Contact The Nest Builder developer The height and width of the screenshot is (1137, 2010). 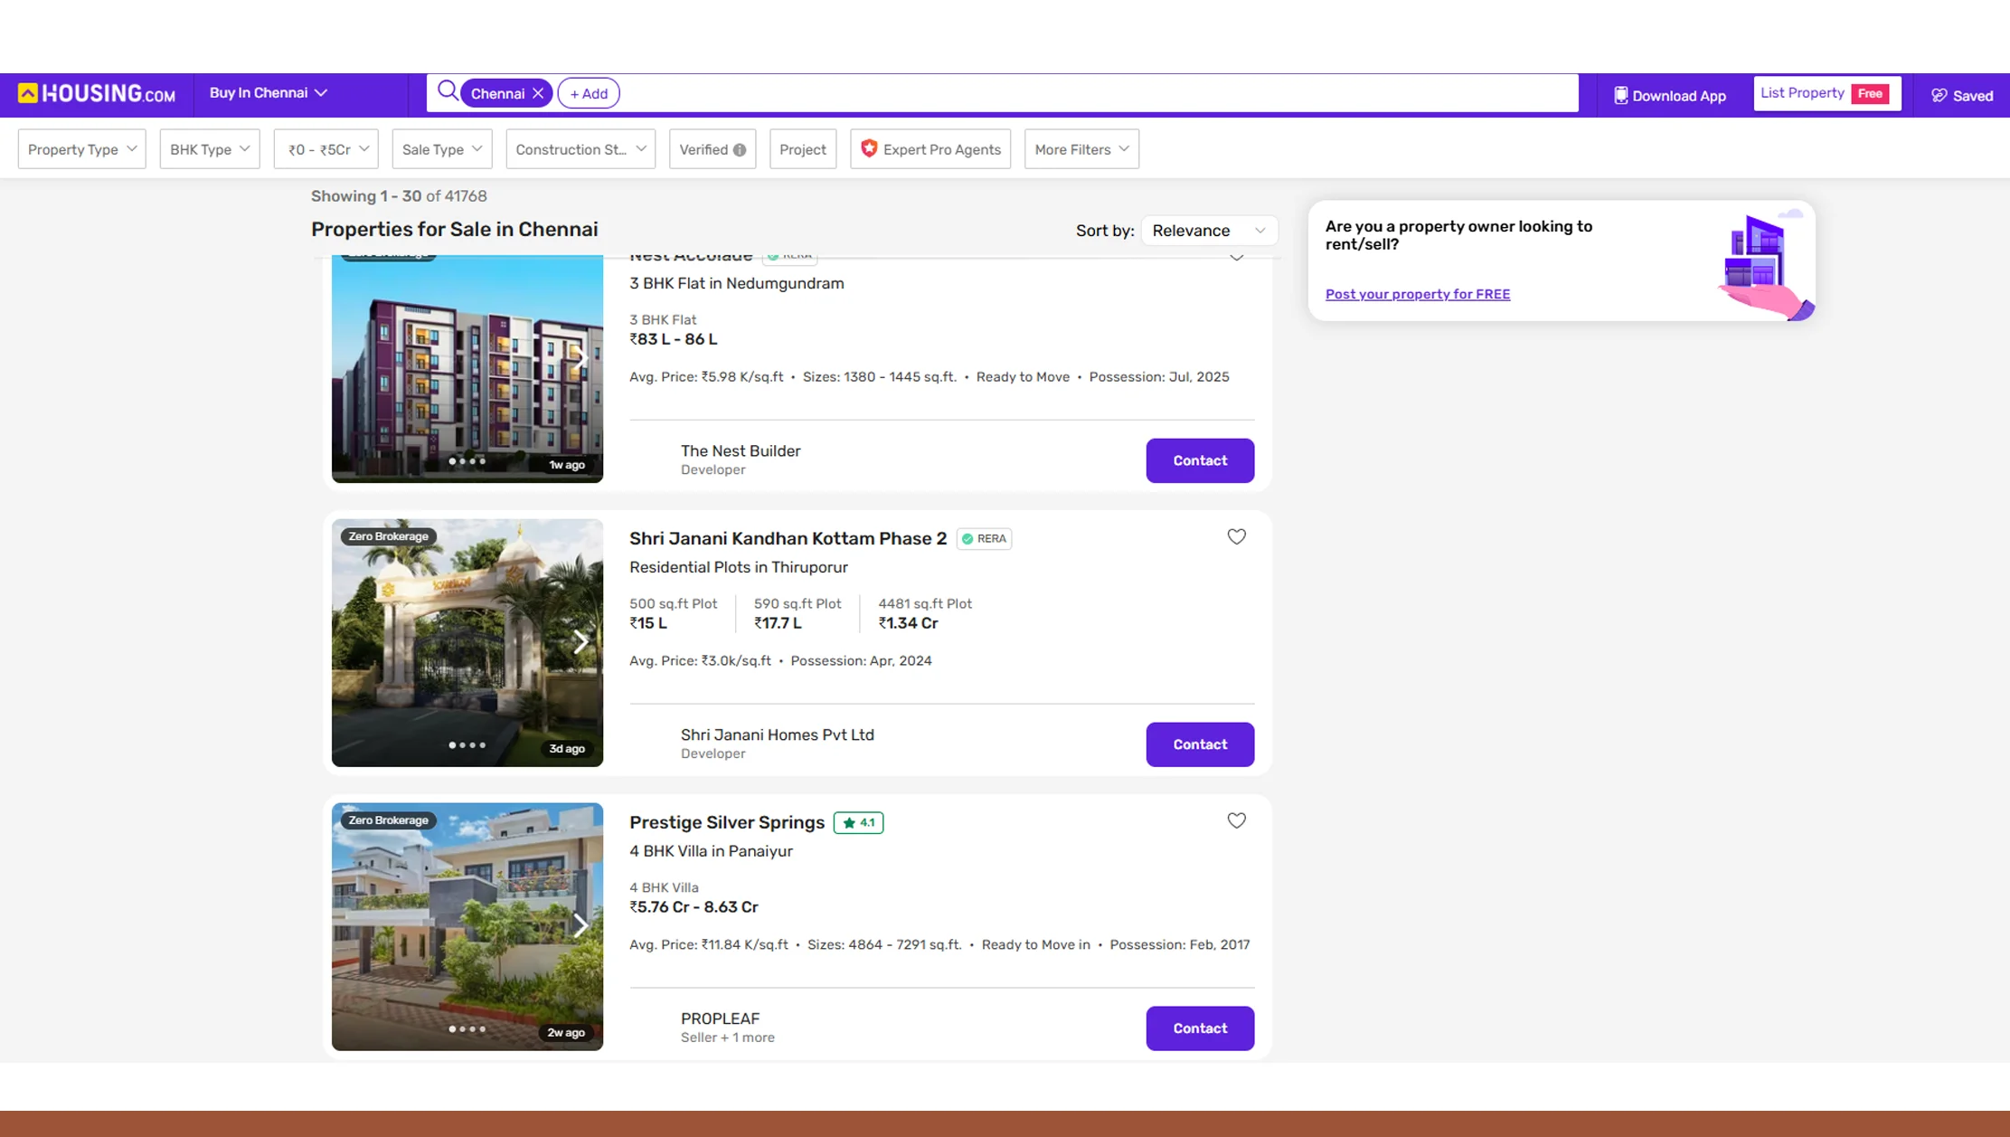click(x=1199, y=461)
